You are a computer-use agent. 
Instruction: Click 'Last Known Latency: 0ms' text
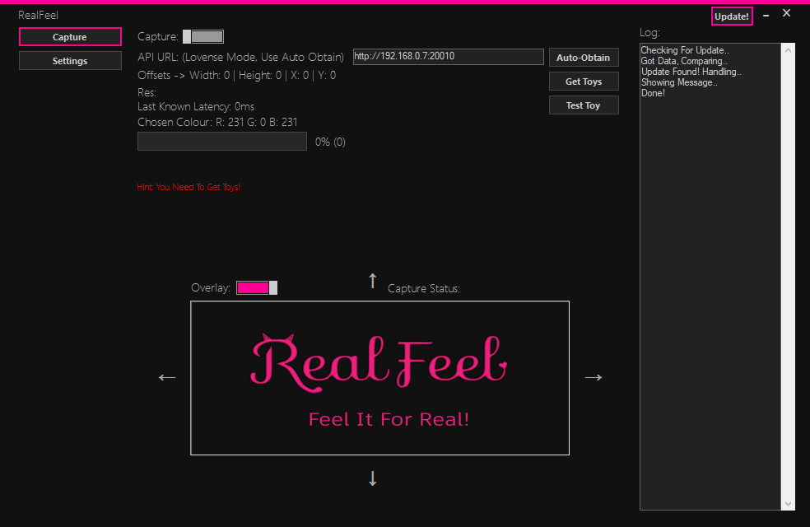(x=196, y=106)
